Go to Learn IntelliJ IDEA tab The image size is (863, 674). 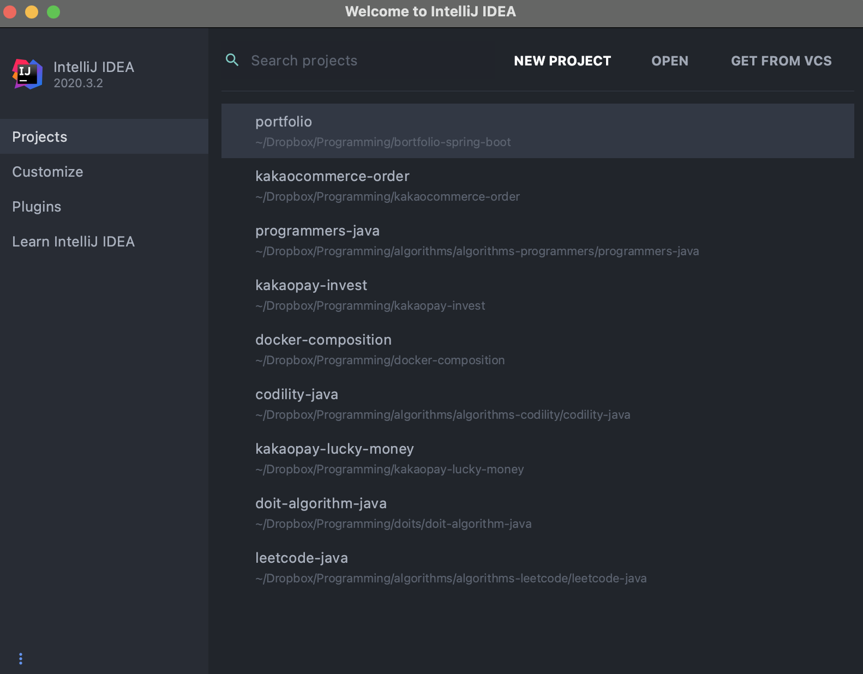point(104,241)
